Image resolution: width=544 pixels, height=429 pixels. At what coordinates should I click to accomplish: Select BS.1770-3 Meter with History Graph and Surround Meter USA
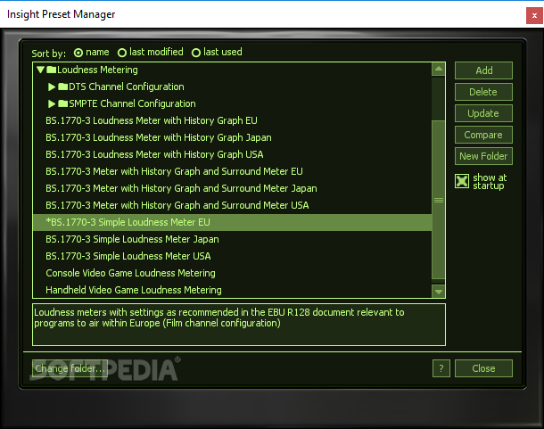(232, 205)
